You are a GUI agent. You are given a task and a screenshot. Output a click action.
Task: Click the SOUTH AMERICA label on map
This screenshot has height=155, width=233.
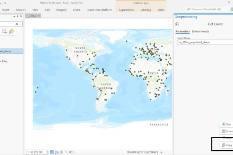pos(106,86)
